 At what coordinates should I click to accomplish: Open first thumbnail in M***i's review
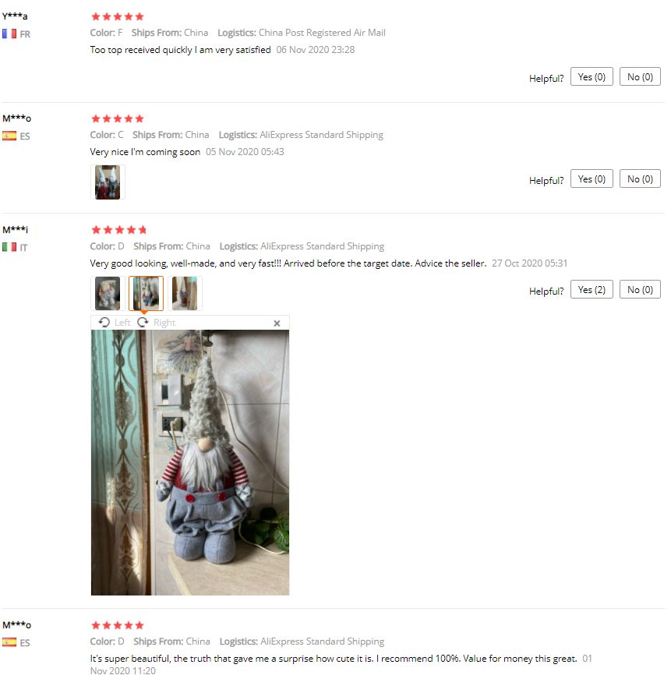(108, 294)
